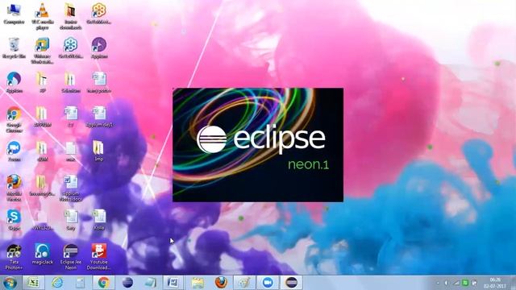Open the Recycle Bin

point(14,48)
